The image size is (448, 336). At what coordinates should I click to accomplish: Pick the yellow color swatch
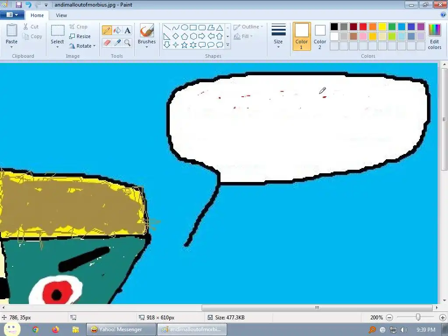tap(382, 27)
